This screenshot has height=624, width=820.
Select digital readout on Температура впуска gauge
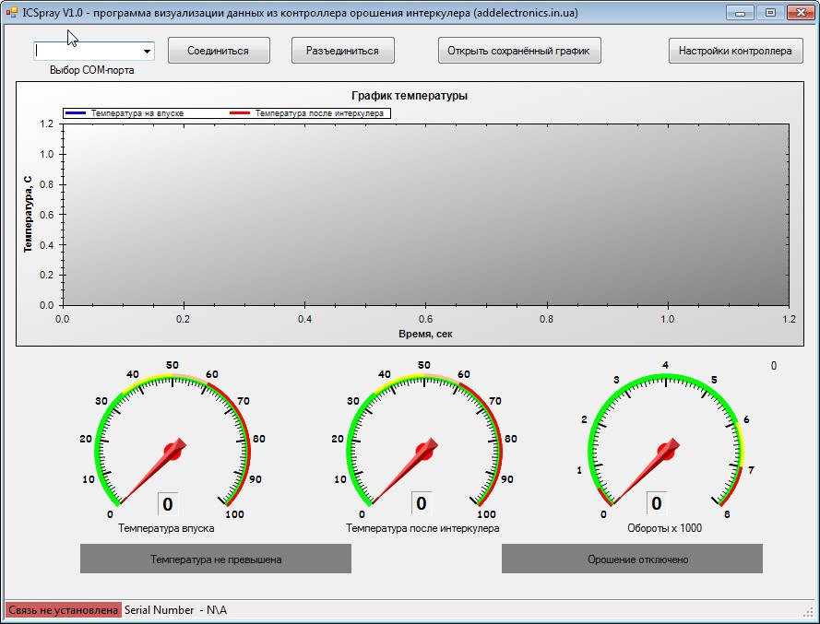(169, 503)
